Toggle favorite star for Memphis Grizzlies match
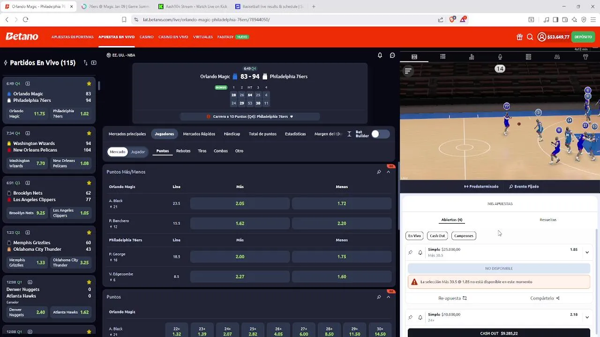Screen dimensions: 600x337 click(89, 233)
